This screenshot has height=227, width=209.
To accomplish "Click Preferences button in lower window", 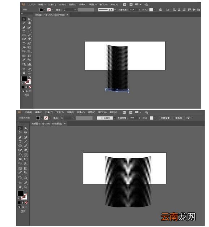I will click(178, 118).
